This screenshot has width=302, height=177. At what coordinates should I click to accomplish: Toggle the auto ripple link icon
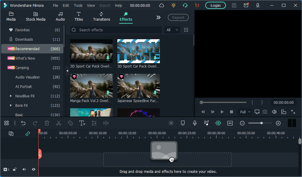coord(28,133)
